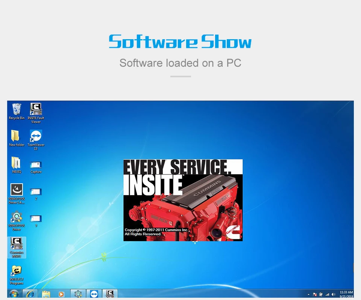Select the VDIAGTOOL Driver 1.4 icon
The width and height of the screenshot is (361, 300).
(x=17, y=194)
